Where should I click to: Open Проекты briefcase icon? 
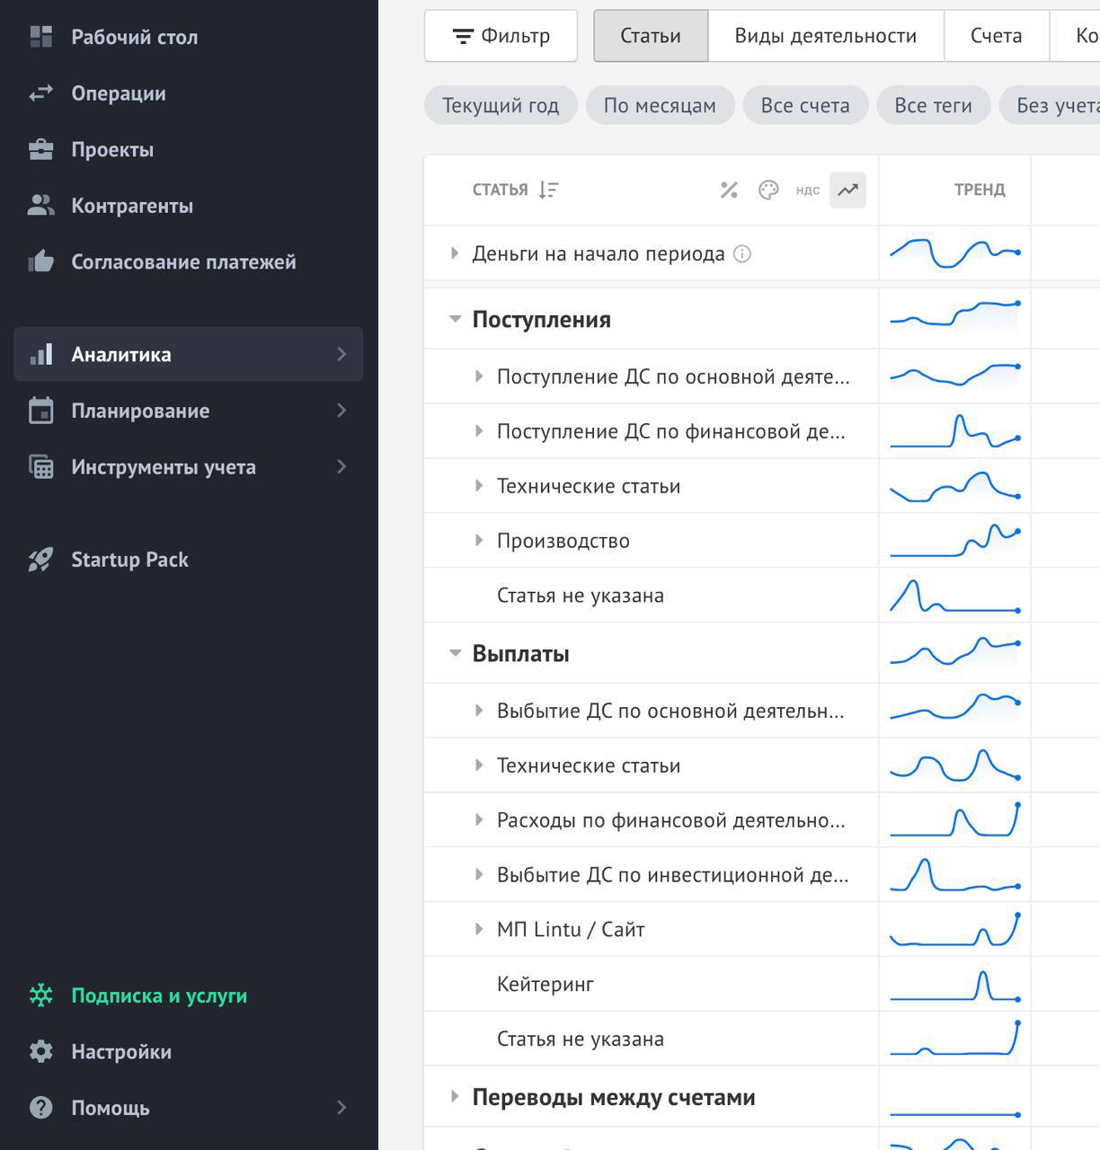[x=40, y=150]
